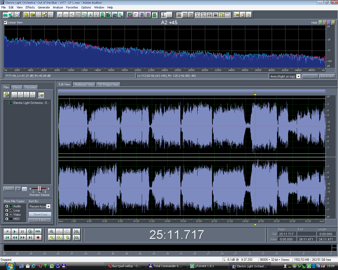Screen dimensions: 338x270
Task: Expand the Area (Right on top) dropdown
Action: (298, 76)
